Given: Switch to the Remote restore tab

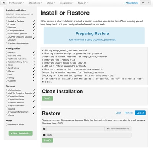Looking at the screenshot, I should coord(129,113).
